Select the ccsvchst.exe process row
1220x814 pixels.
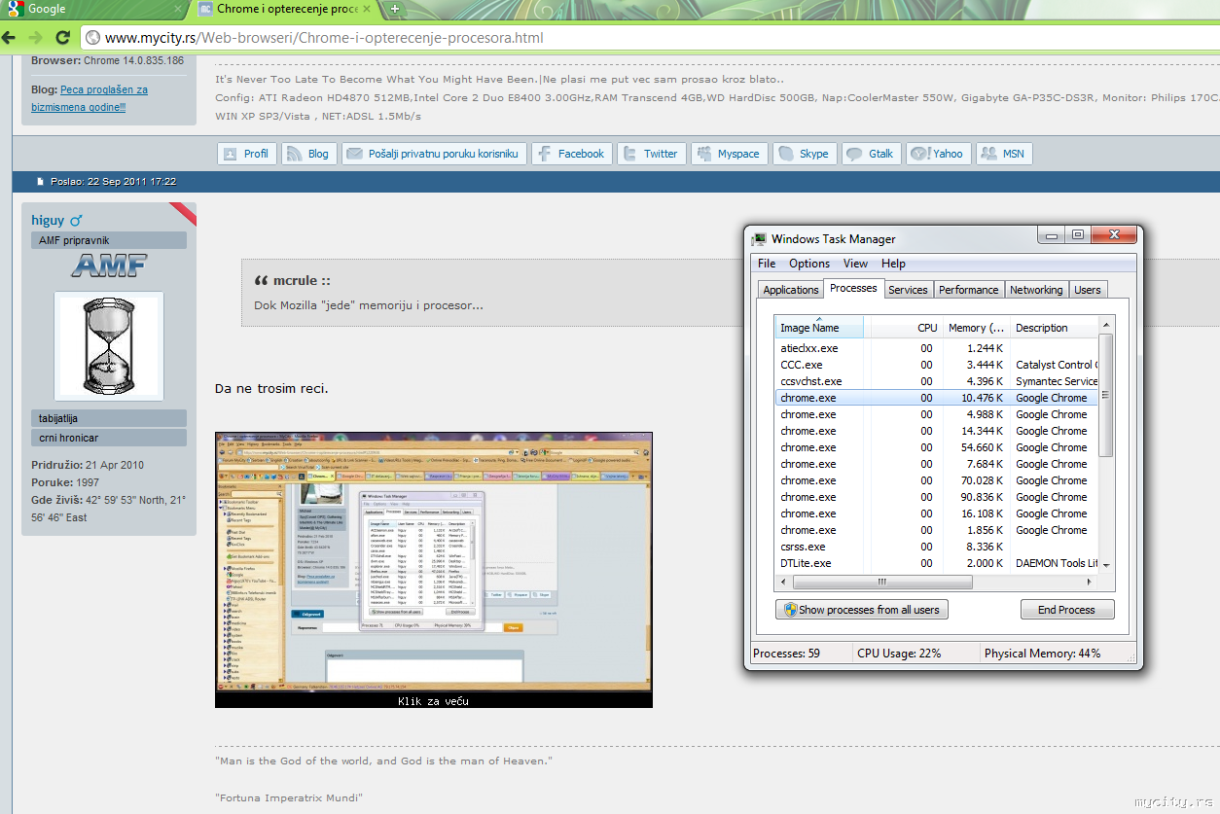[x=937, y=381]
